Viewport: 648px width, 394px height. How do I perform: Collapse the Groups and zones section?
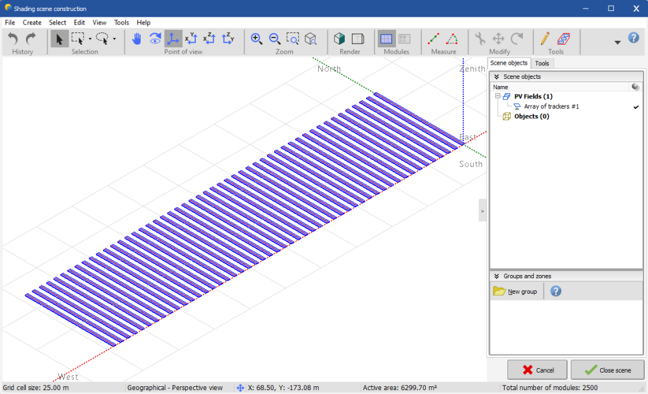click(496, 276)
